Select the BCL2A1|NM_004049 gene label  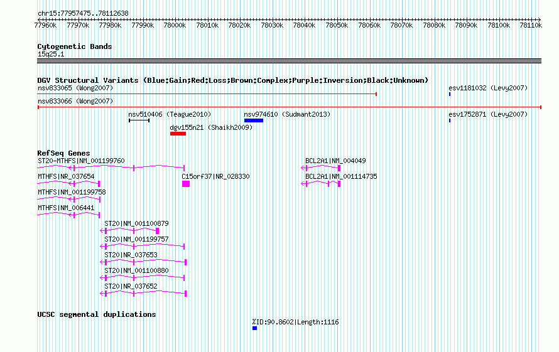[335, 161]
